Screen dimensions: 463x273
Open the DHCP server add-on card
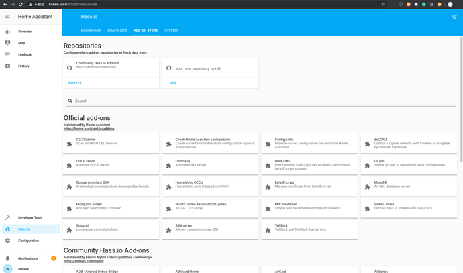[111, 165]
